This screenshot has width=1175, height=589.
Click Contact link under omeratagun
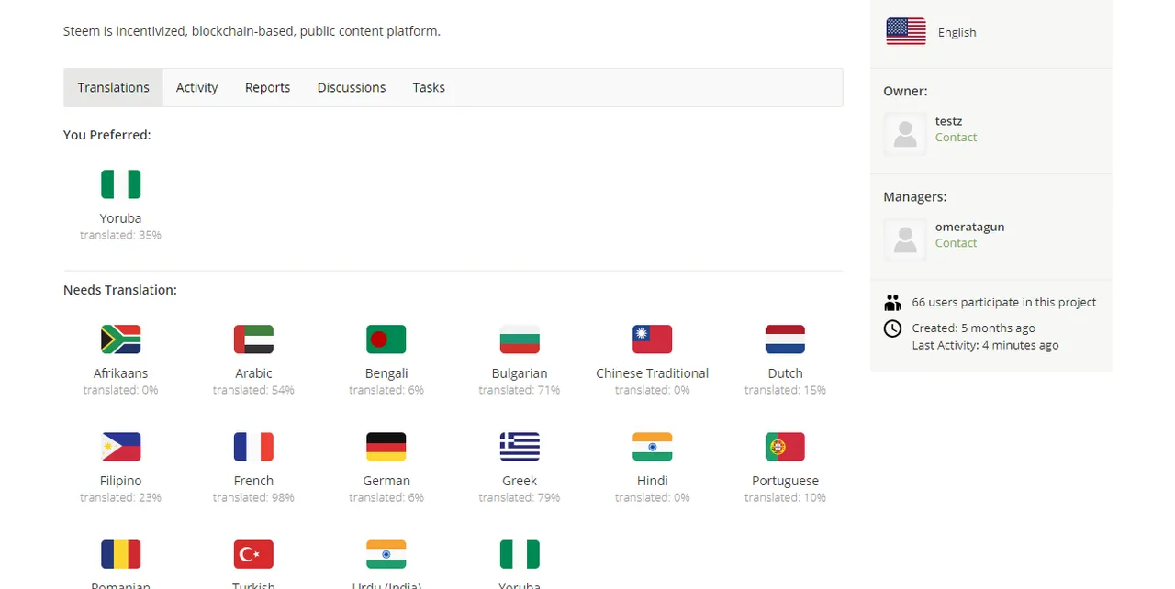(956, 243)
